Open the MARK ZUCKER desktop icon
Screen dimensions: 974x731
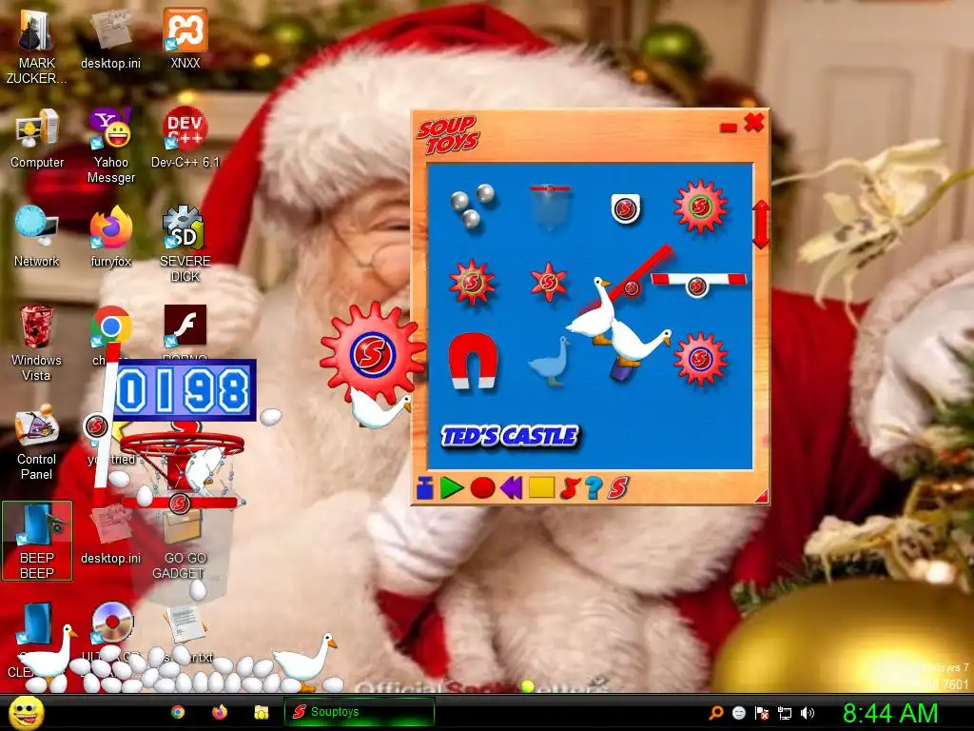36,47
